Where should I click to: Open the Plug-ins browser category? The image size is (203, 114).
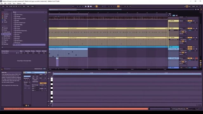[5, 40]
